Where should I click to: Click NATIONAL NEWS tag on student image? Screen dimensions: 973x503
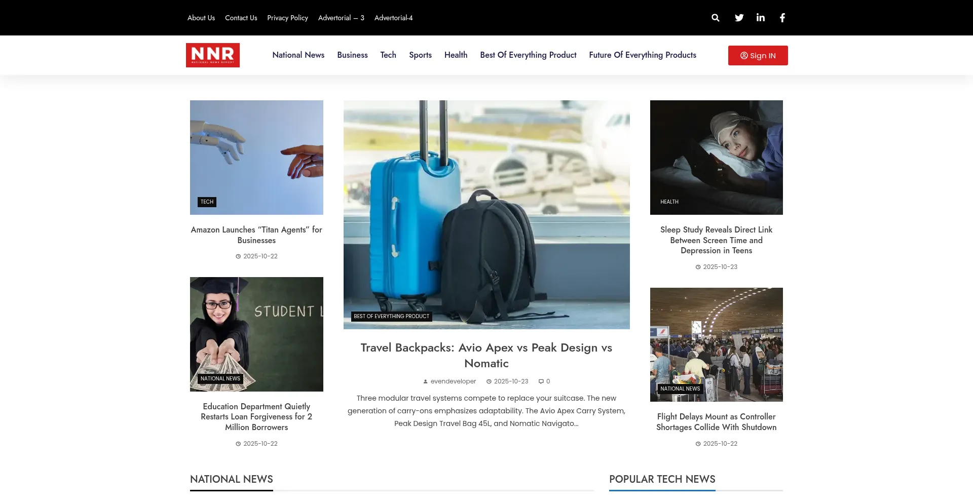[x=220, y=378]
